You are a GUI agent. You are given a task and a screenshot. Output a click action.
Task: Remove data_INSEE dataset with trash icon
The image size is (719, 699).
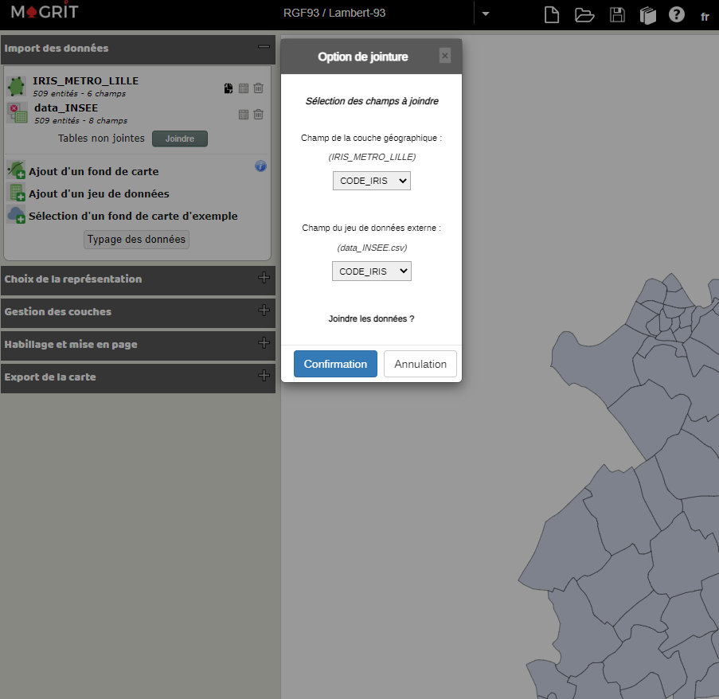coord(258,115)
